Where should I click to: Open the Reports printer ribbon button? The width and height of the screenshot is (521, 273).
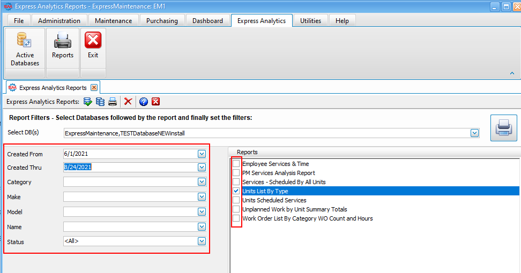[63, 48]
